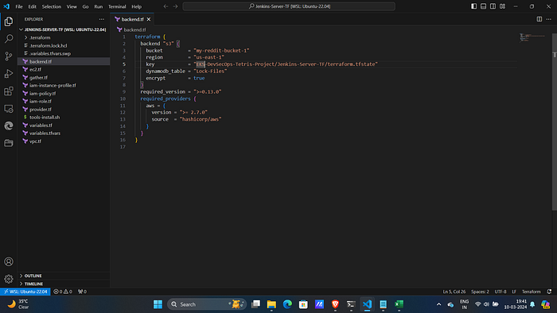Screen dimensions: 557x313
Task: Open the File menu
Action: pos(19,6)
